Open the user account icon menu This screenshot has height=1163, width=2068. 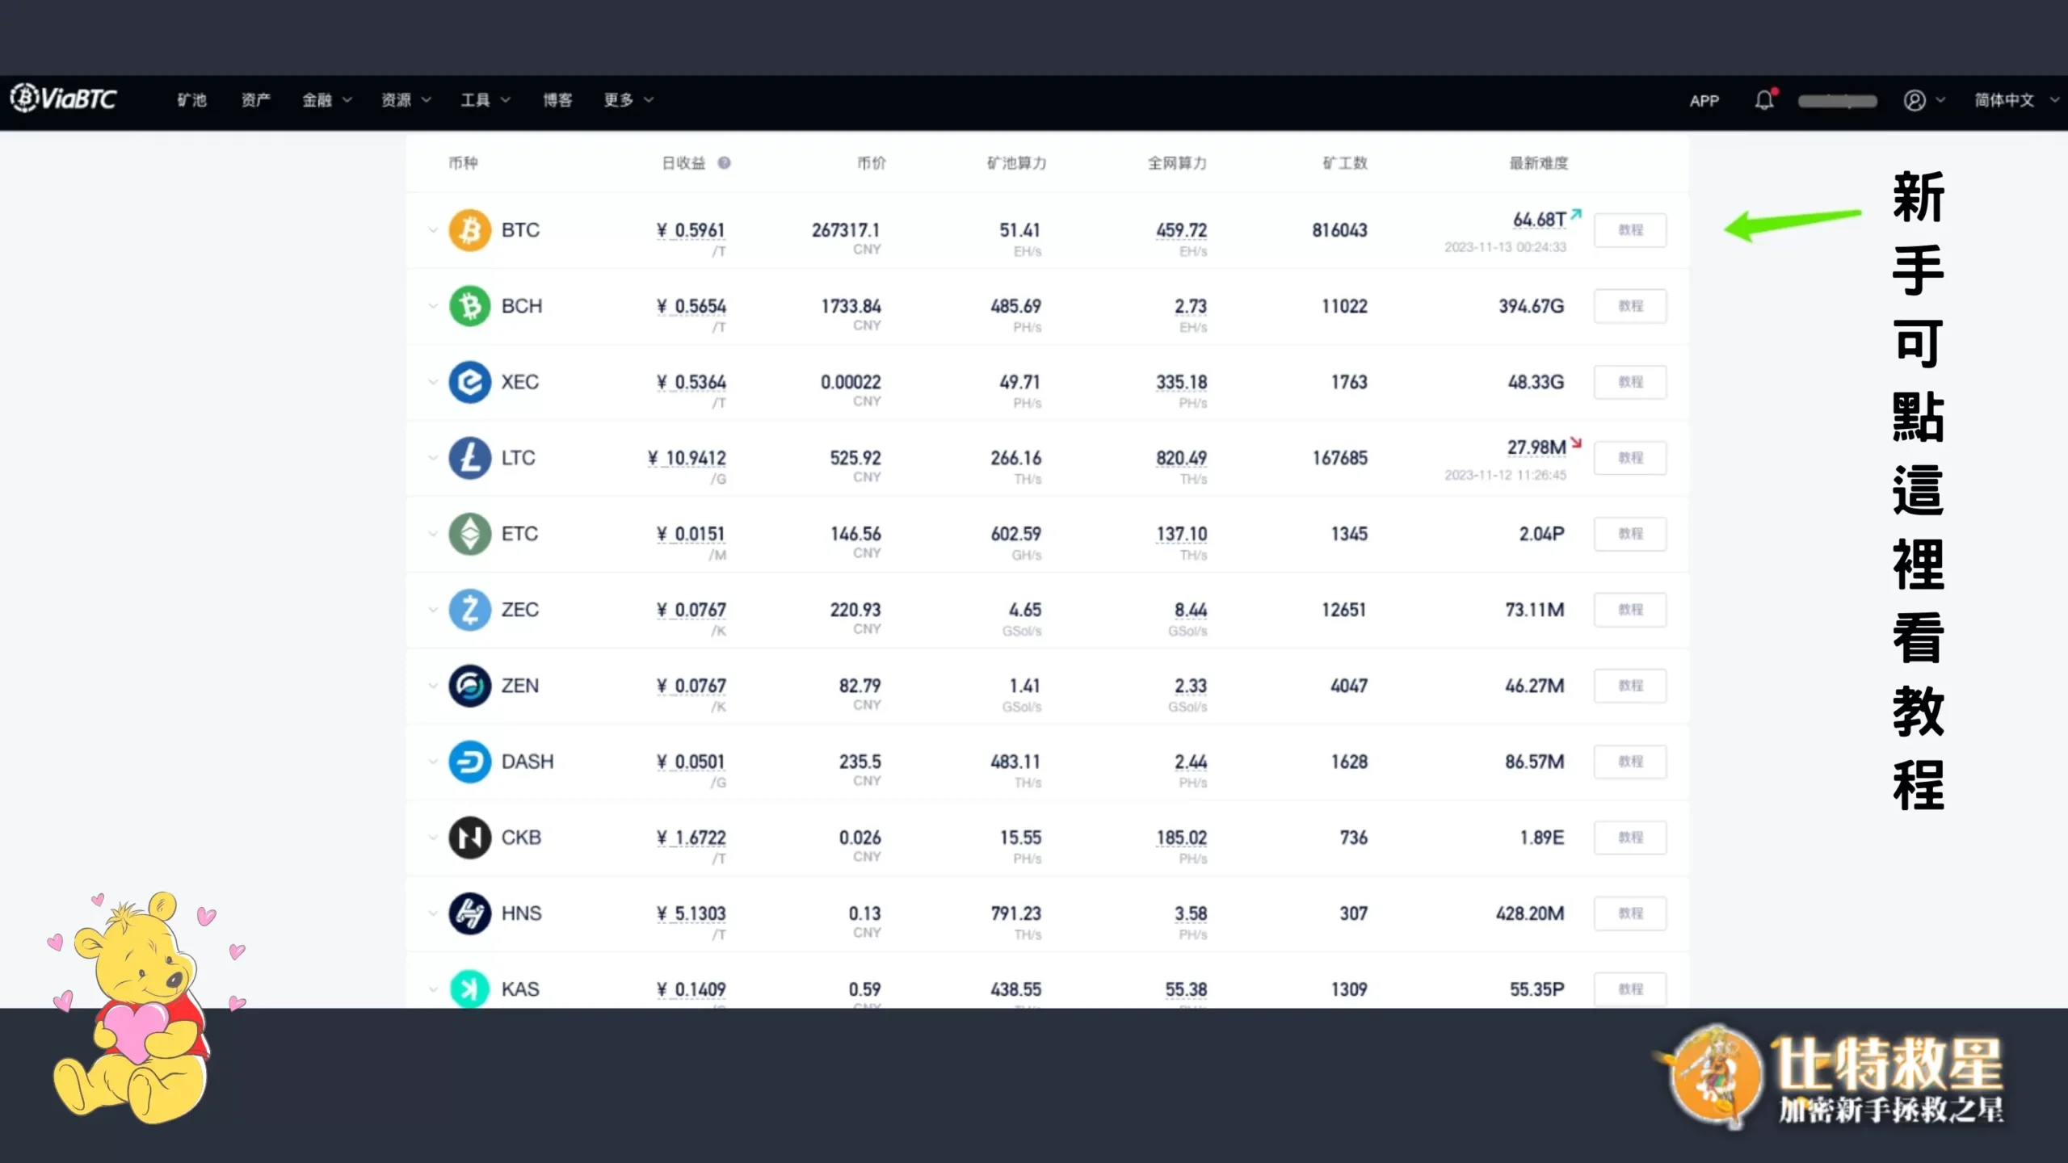1924,100
